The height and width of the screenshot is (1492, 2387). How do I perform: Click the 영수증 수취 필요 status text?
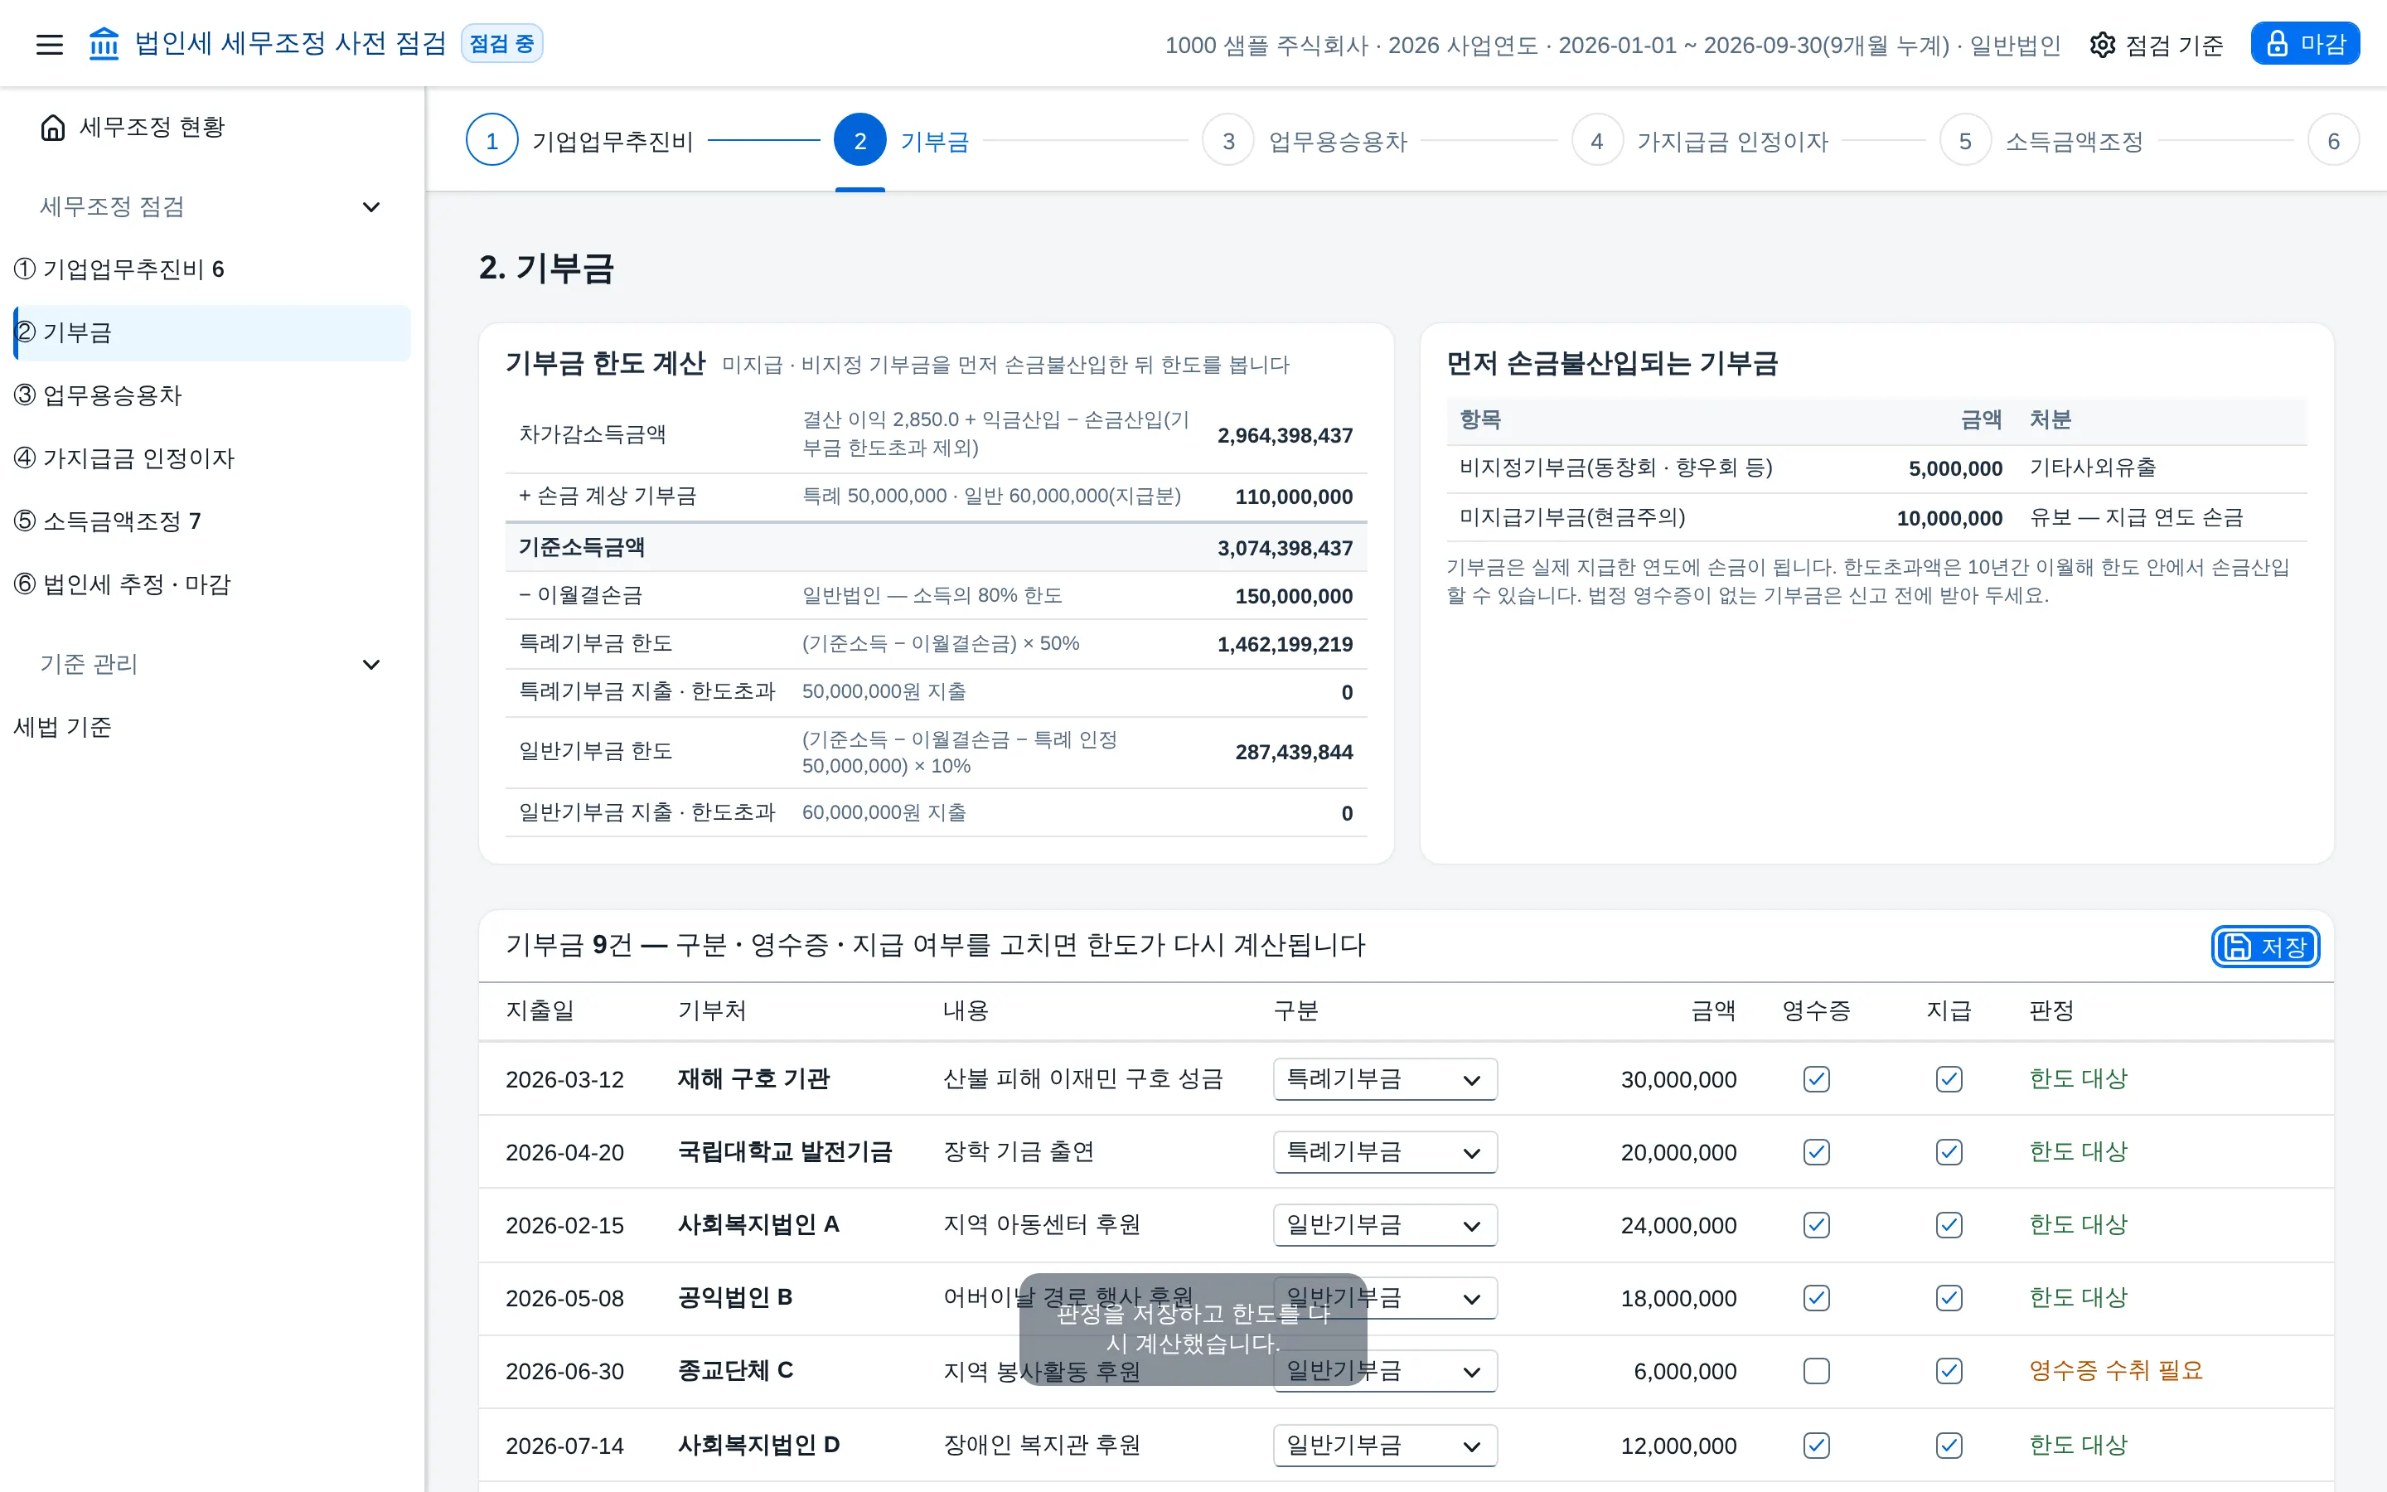[2116, 1371]
